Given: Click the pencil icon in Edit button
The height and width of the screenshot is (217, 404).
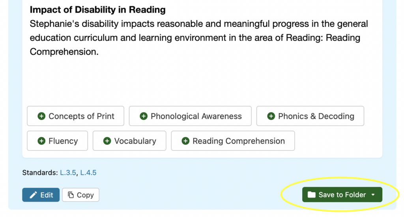Looking at the screenshot, I should (34, 195).
